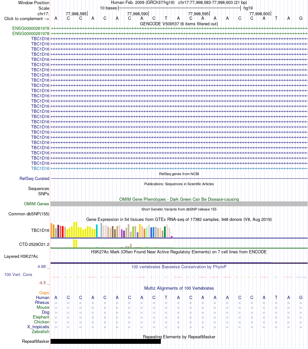Open Gene Expression in 54 tissues GTEx title
This screenshot has width=308, height=349.
click(x=179, y=220)
